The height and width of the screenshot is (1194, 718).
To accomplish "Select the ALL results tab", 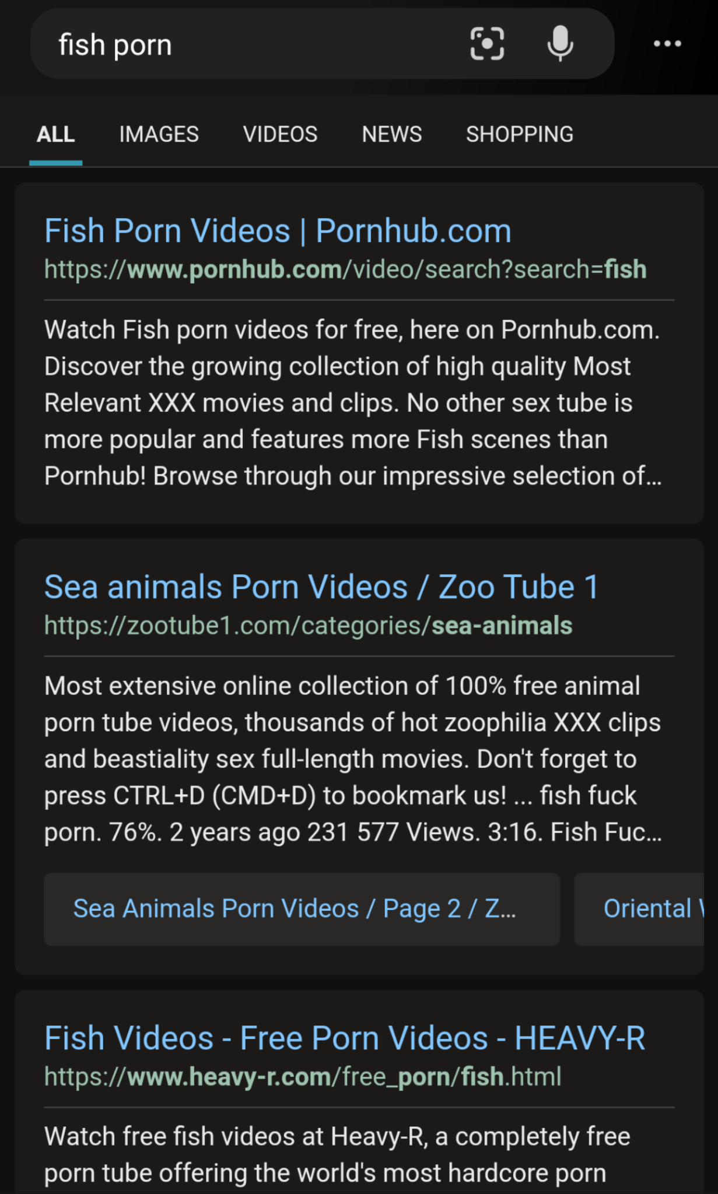I will click(56, 135).
